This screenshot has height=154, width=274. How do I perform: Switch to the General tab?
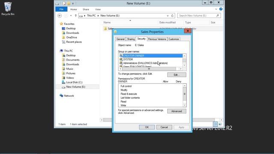[x=120, y=39]
